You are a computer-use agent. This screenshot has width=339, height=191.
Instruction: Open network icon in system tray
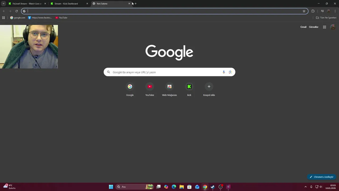(x=317, y=187)
